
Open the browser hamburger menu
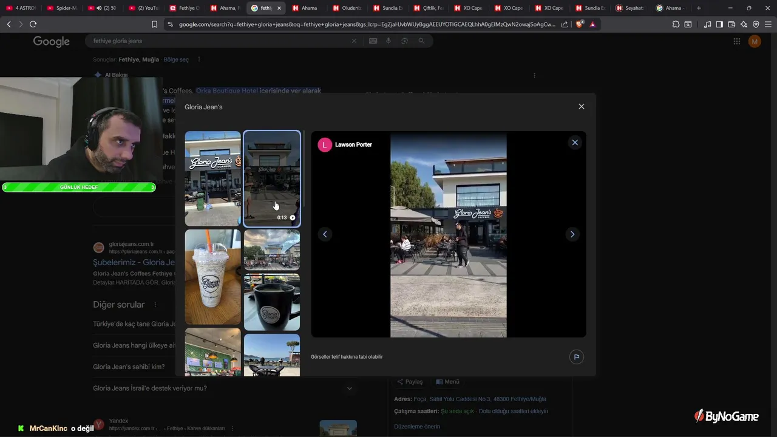coord(768,24)
